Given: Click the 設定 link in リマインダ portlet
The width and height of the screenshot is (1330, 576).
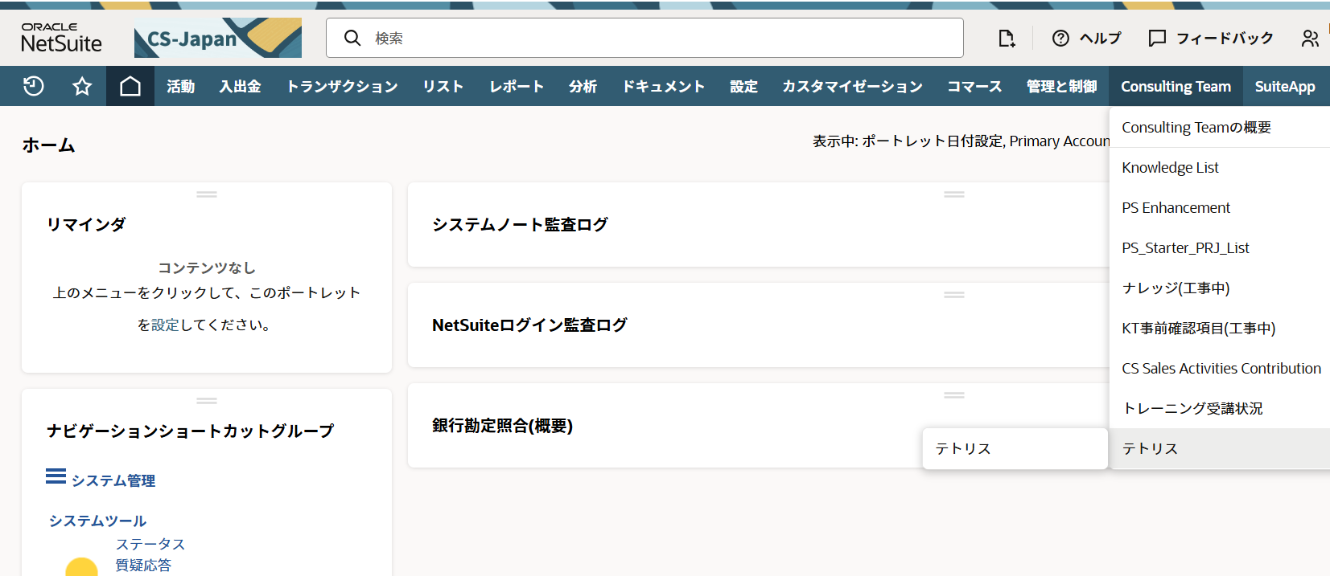Looking at the screenshot, I should (165, 325).
